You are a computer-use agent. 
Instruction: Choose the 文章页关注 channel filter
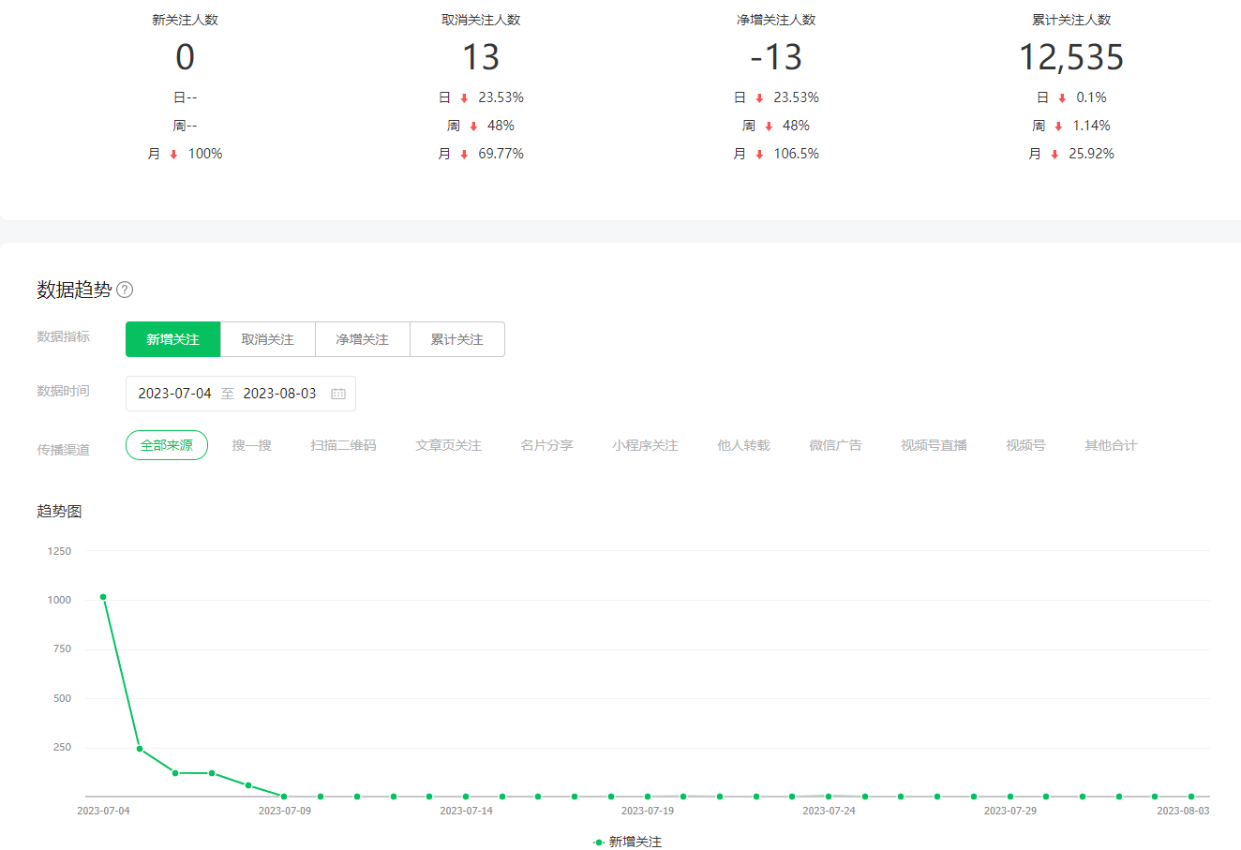(448, 445)
